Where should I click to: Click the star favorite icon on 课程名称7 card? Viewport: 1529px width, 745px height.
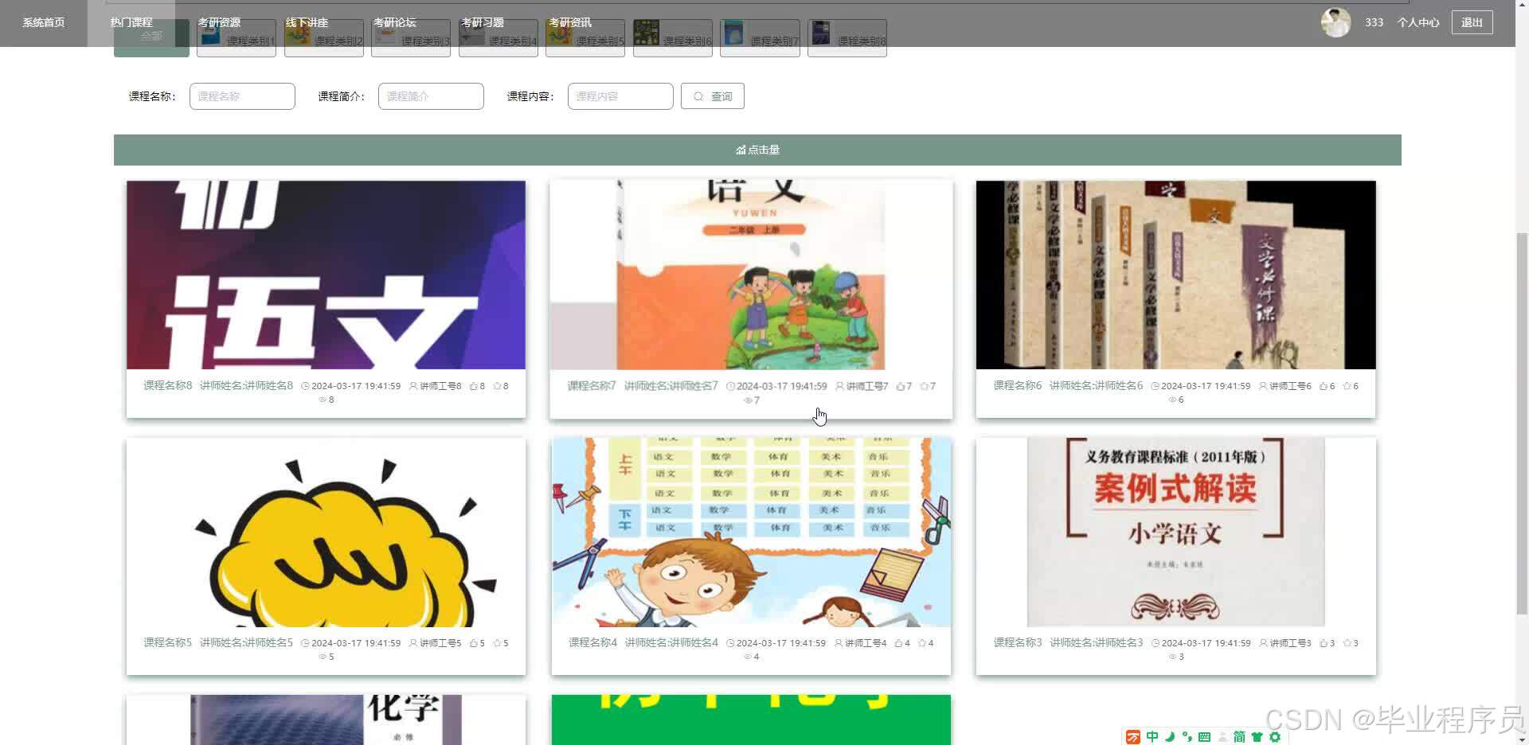point(924,386)
